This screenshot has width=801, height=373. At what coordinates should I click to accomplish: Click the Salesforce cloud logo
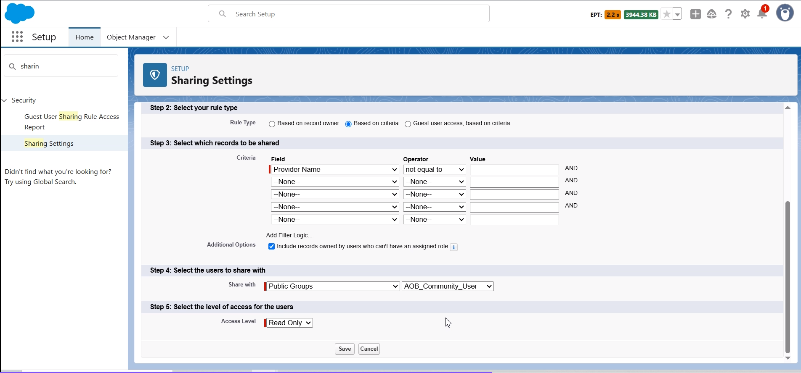pos(19,13)
